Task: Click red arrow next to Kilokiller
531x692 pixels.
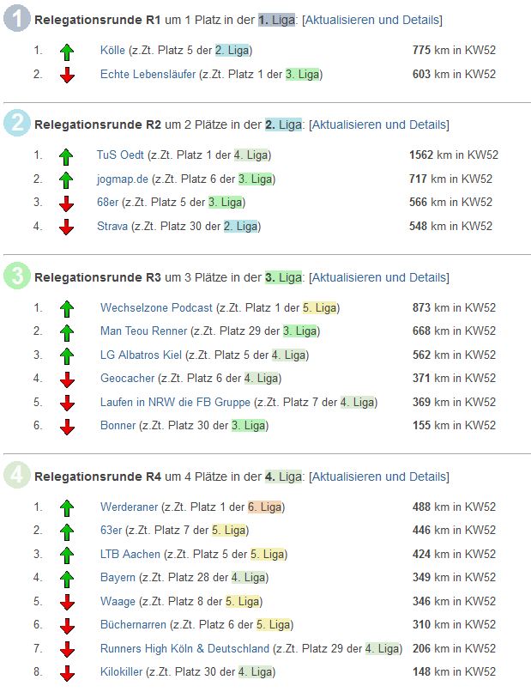Action: [67, 673]
